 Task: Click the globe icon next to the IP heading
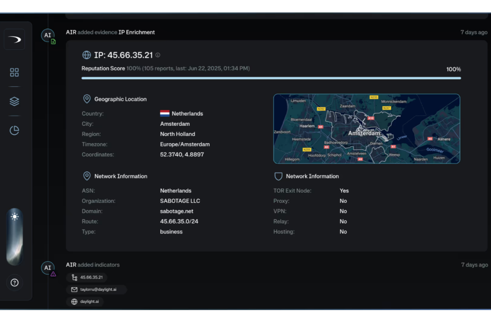86,55
